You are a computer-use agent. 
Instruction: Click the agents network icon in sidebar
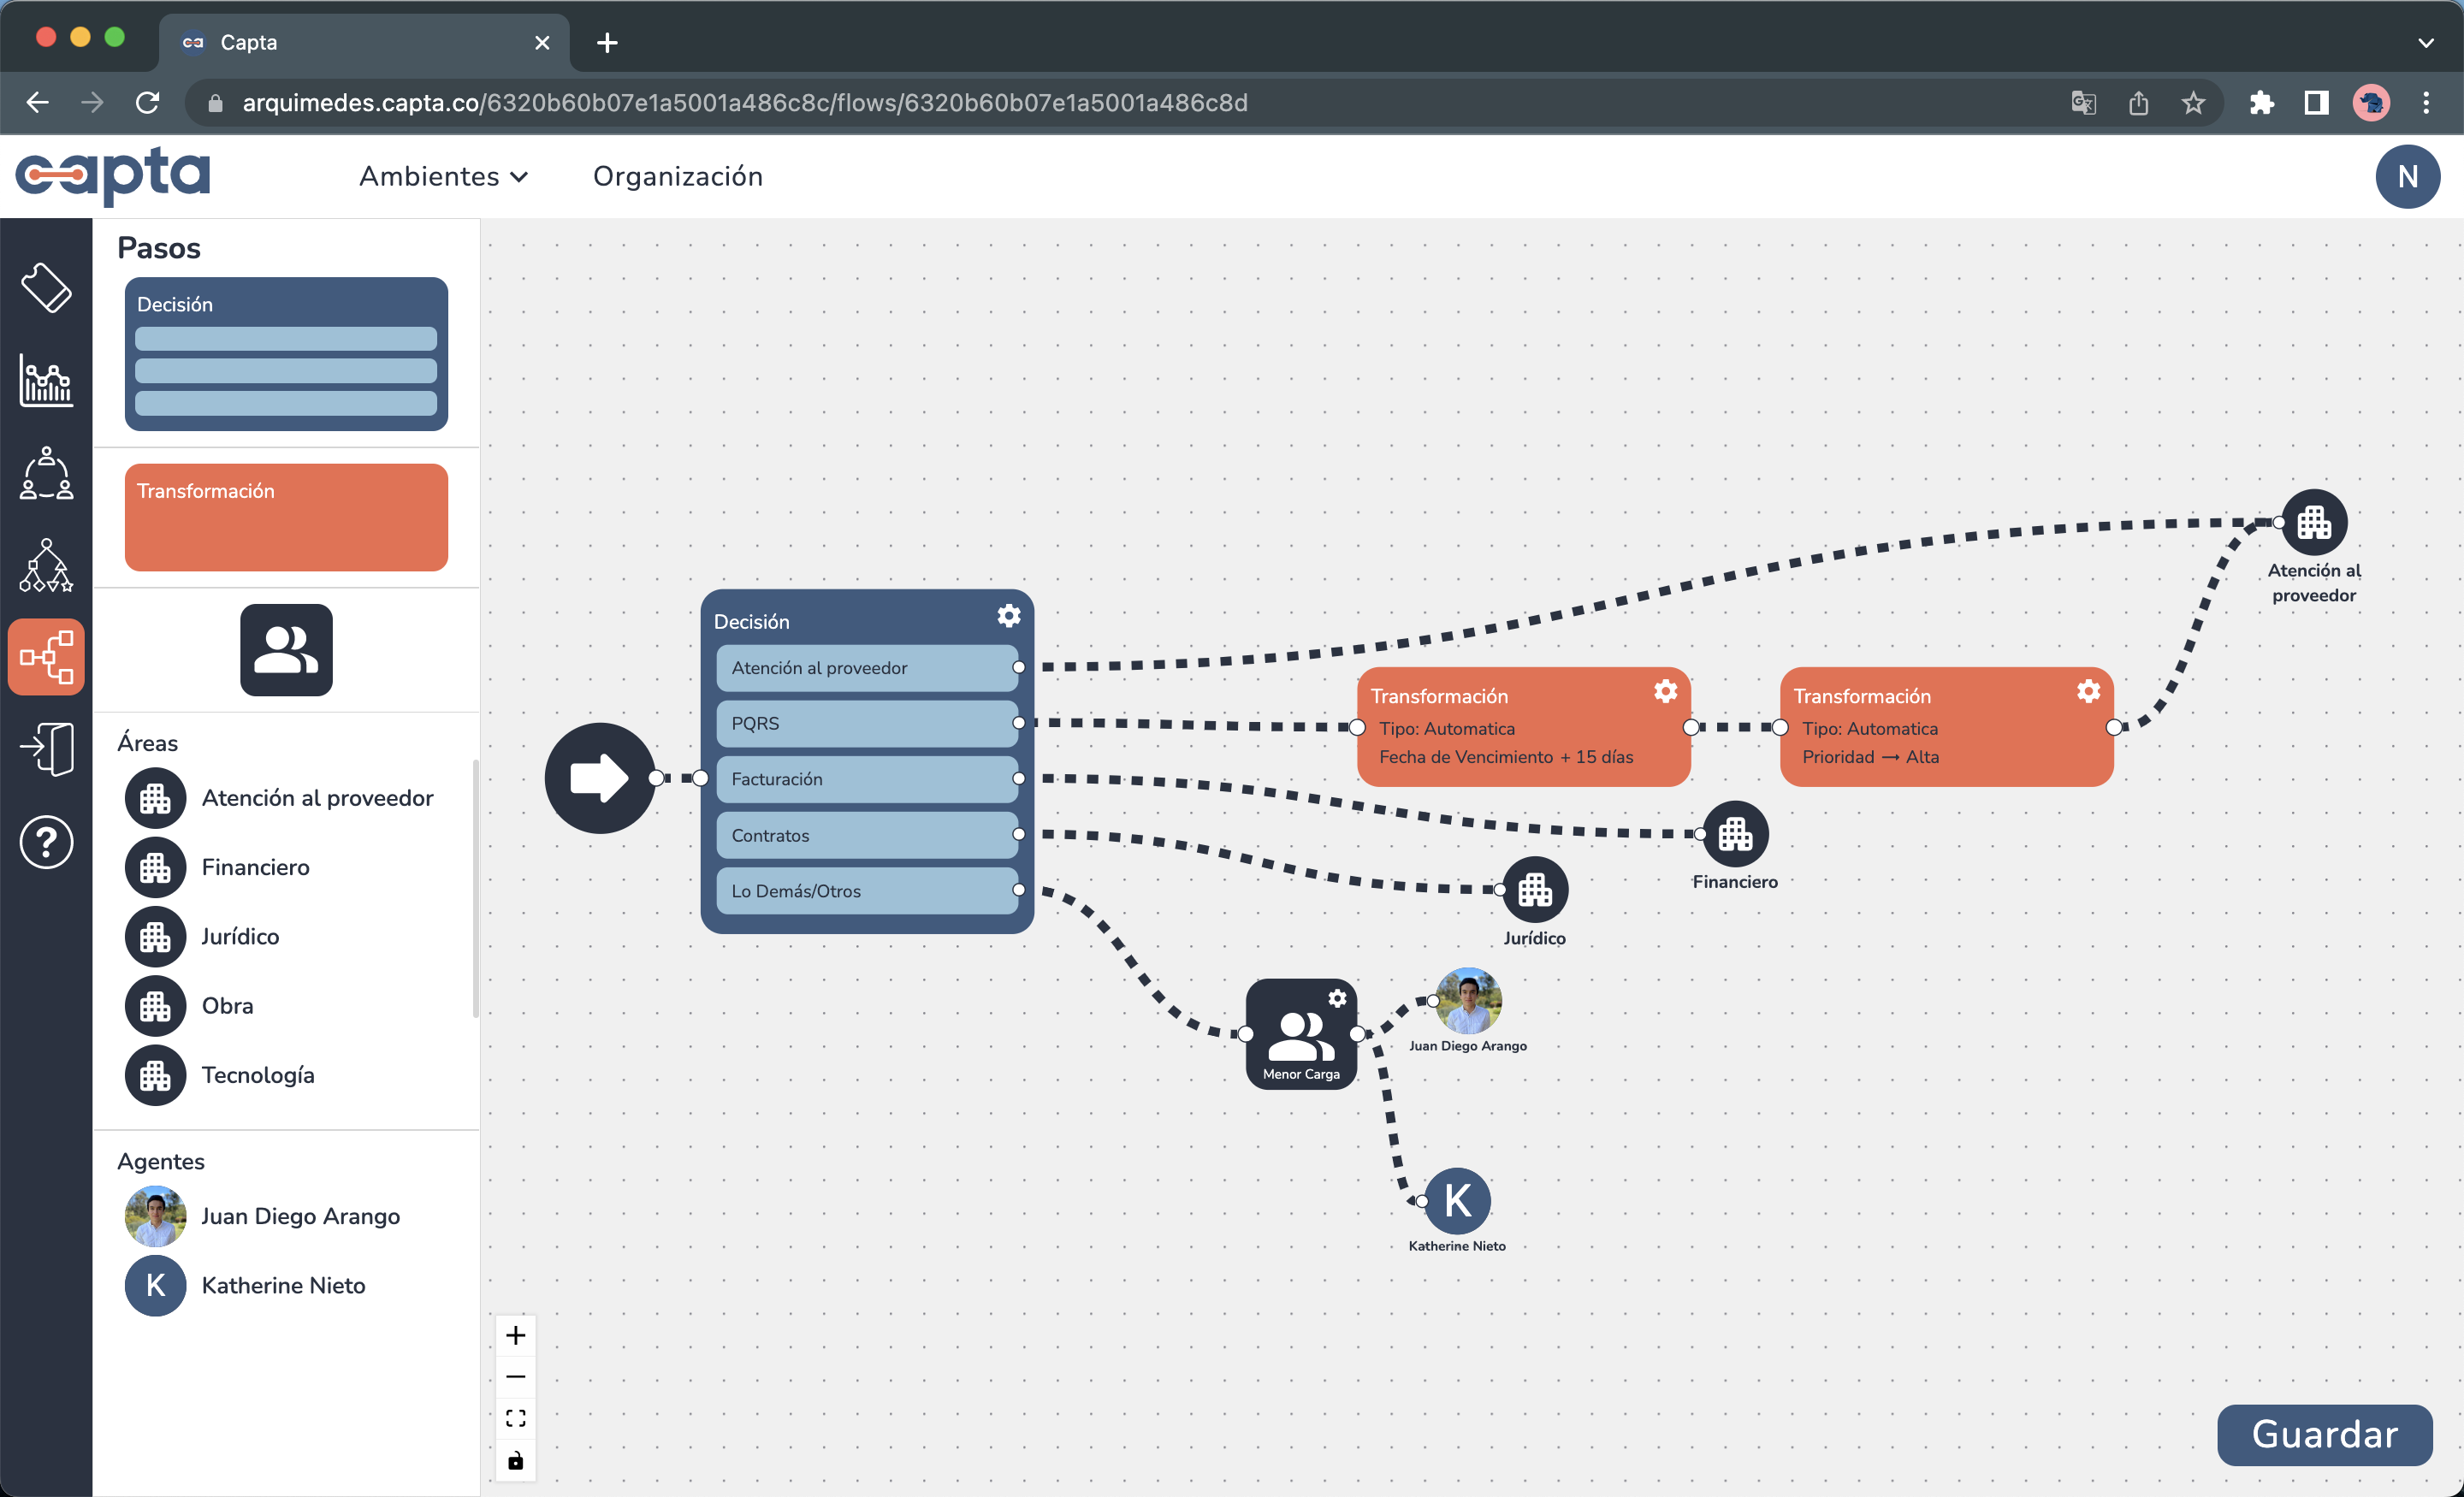46,474
